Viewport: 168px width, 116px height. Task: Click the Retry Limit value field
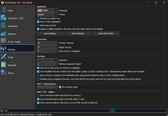pos(46,51)
